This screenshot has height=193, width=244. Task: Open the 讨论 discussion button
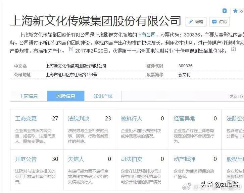pyautogui.click(x=219, y=22)
